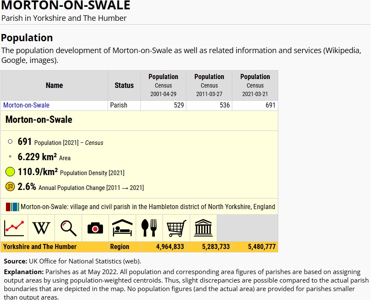
Task: Open the population chart icon
Action: tap(14, 228)
